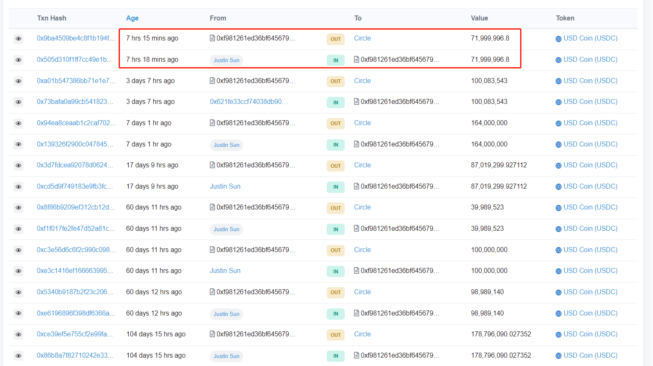Image resolution: width=653 pixels, height=366 pixels.
Task: Open USD Coin (USDC) link in row 0x8f86b9209ef312cb12d
Action: [590, 207]
